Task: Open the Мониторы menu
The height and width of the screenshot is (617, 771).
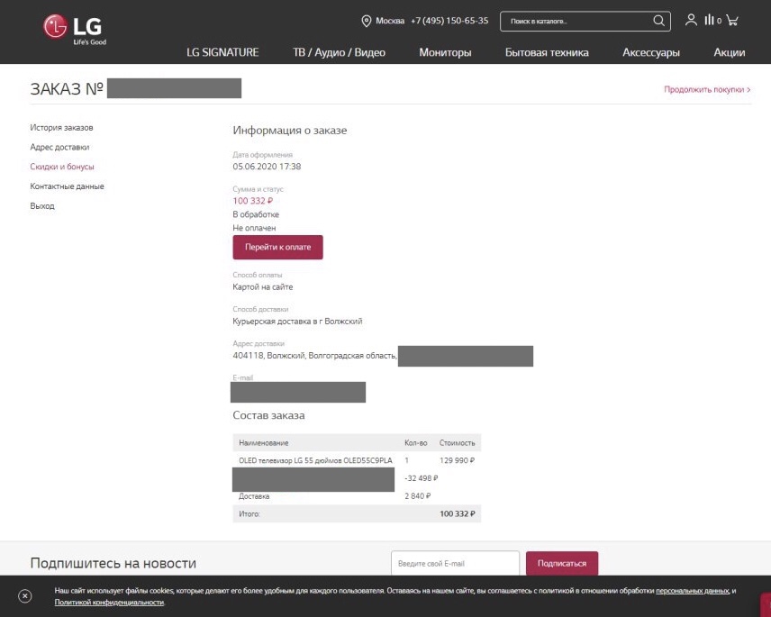Action: pos(445,52)
